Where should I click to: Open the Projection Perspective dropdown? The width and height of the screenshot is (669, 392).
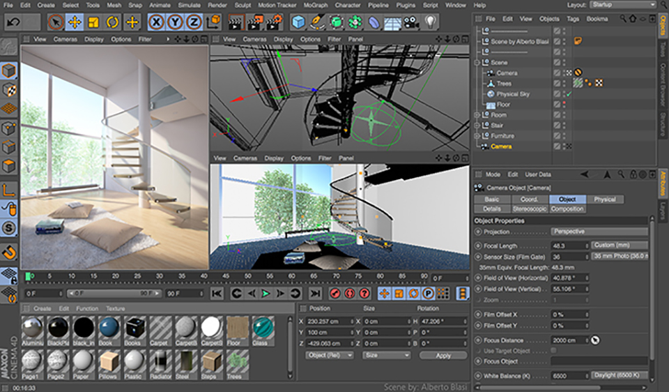(x=599, y=232)
